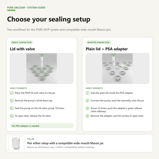Viewport: 159px width, 159px height.
Task: Click the Pure Vacuum System Guide header
Action: click(x=26, y=8)
